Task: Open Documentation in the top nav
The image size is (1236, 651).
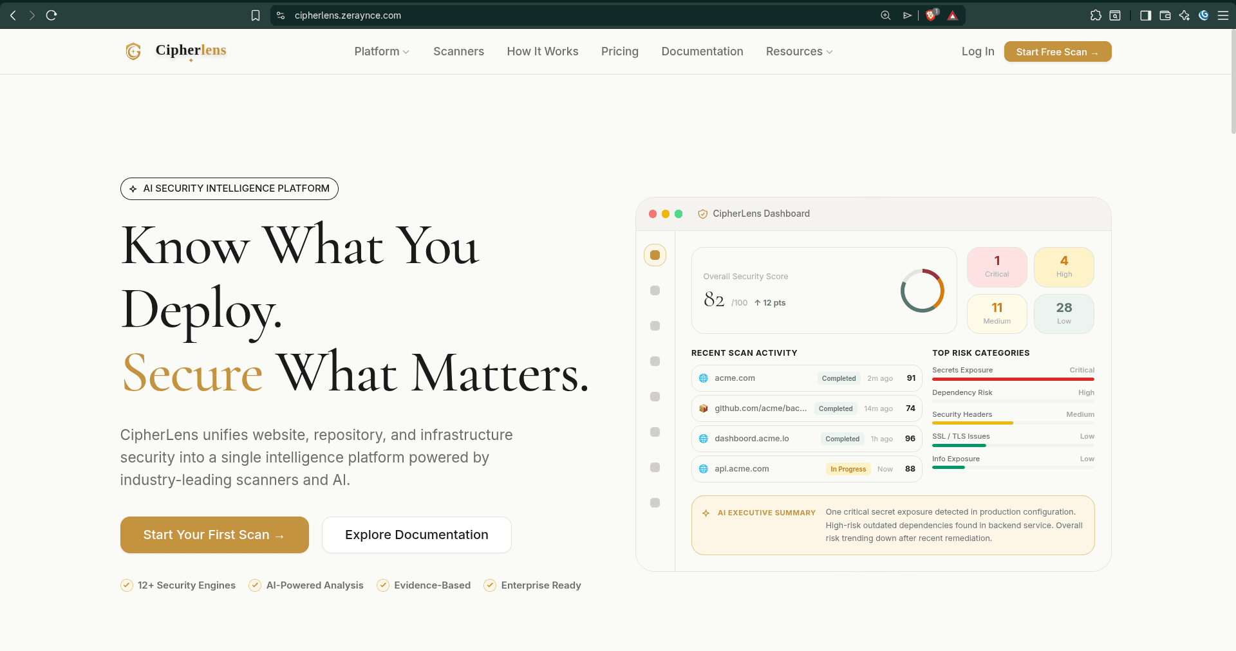Action: pos(702,51)
